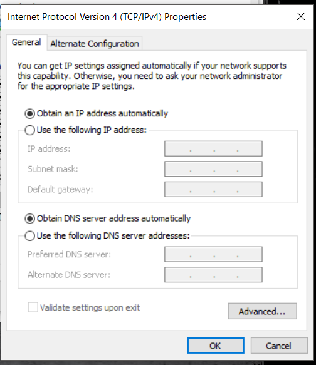316x365 pixels.
Task: Click the Validate settings upon exit label
Action: tap(90, 308)
